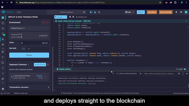189x106 pixels.
Task: Copy the account address 0x776
Action: (21, 37)
